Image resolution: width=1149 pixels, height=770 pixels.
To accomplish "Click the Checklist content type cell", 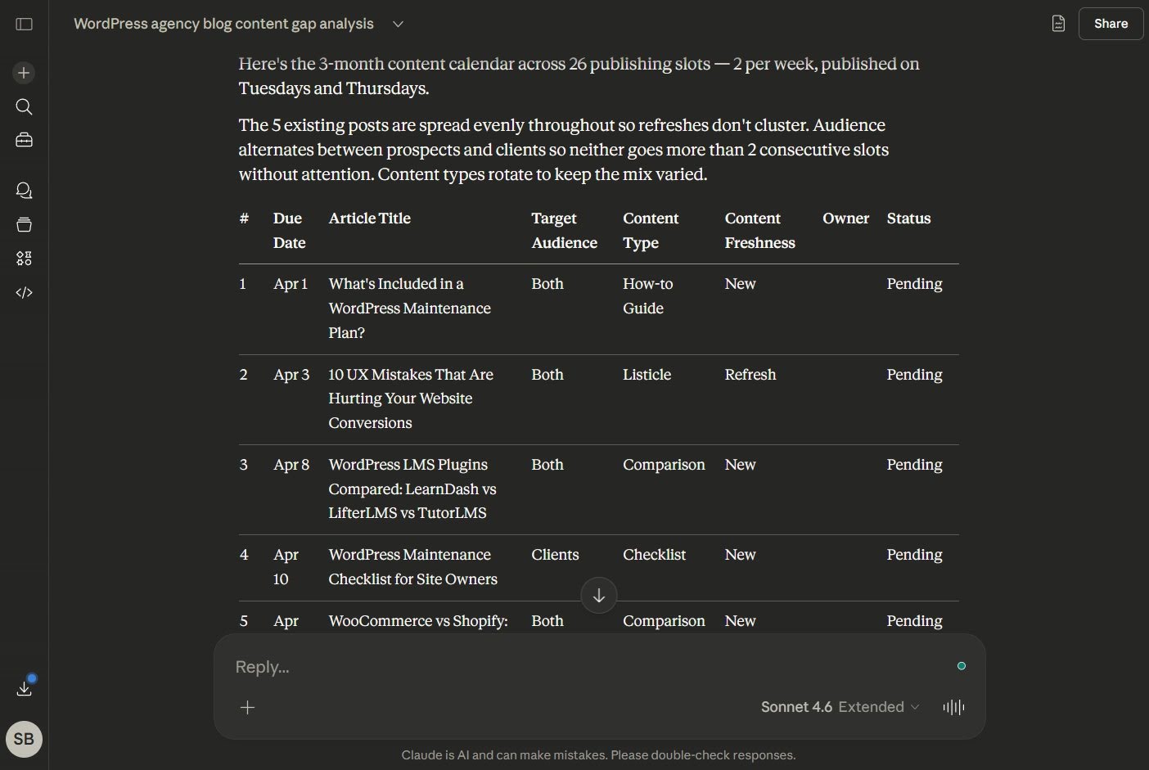I will [654, 555].
